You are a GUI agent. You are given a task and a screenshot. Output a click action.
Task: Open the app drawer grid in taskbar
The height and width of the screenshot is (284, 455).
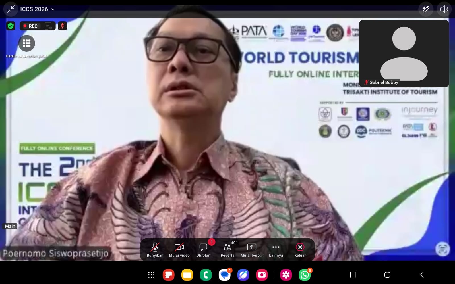coord(151,275)
